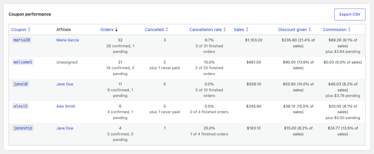374x154 pixels.
Task: Select sales value $183.10
Action: click(x=254, y=128)
